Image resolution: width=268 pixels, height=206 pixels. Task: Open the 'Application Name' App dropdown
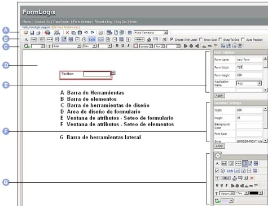[x=249, y=83]
